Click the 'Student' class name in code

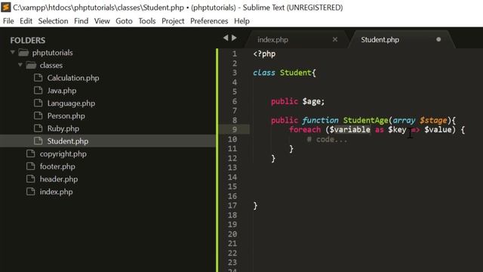[x=295, y=73]
